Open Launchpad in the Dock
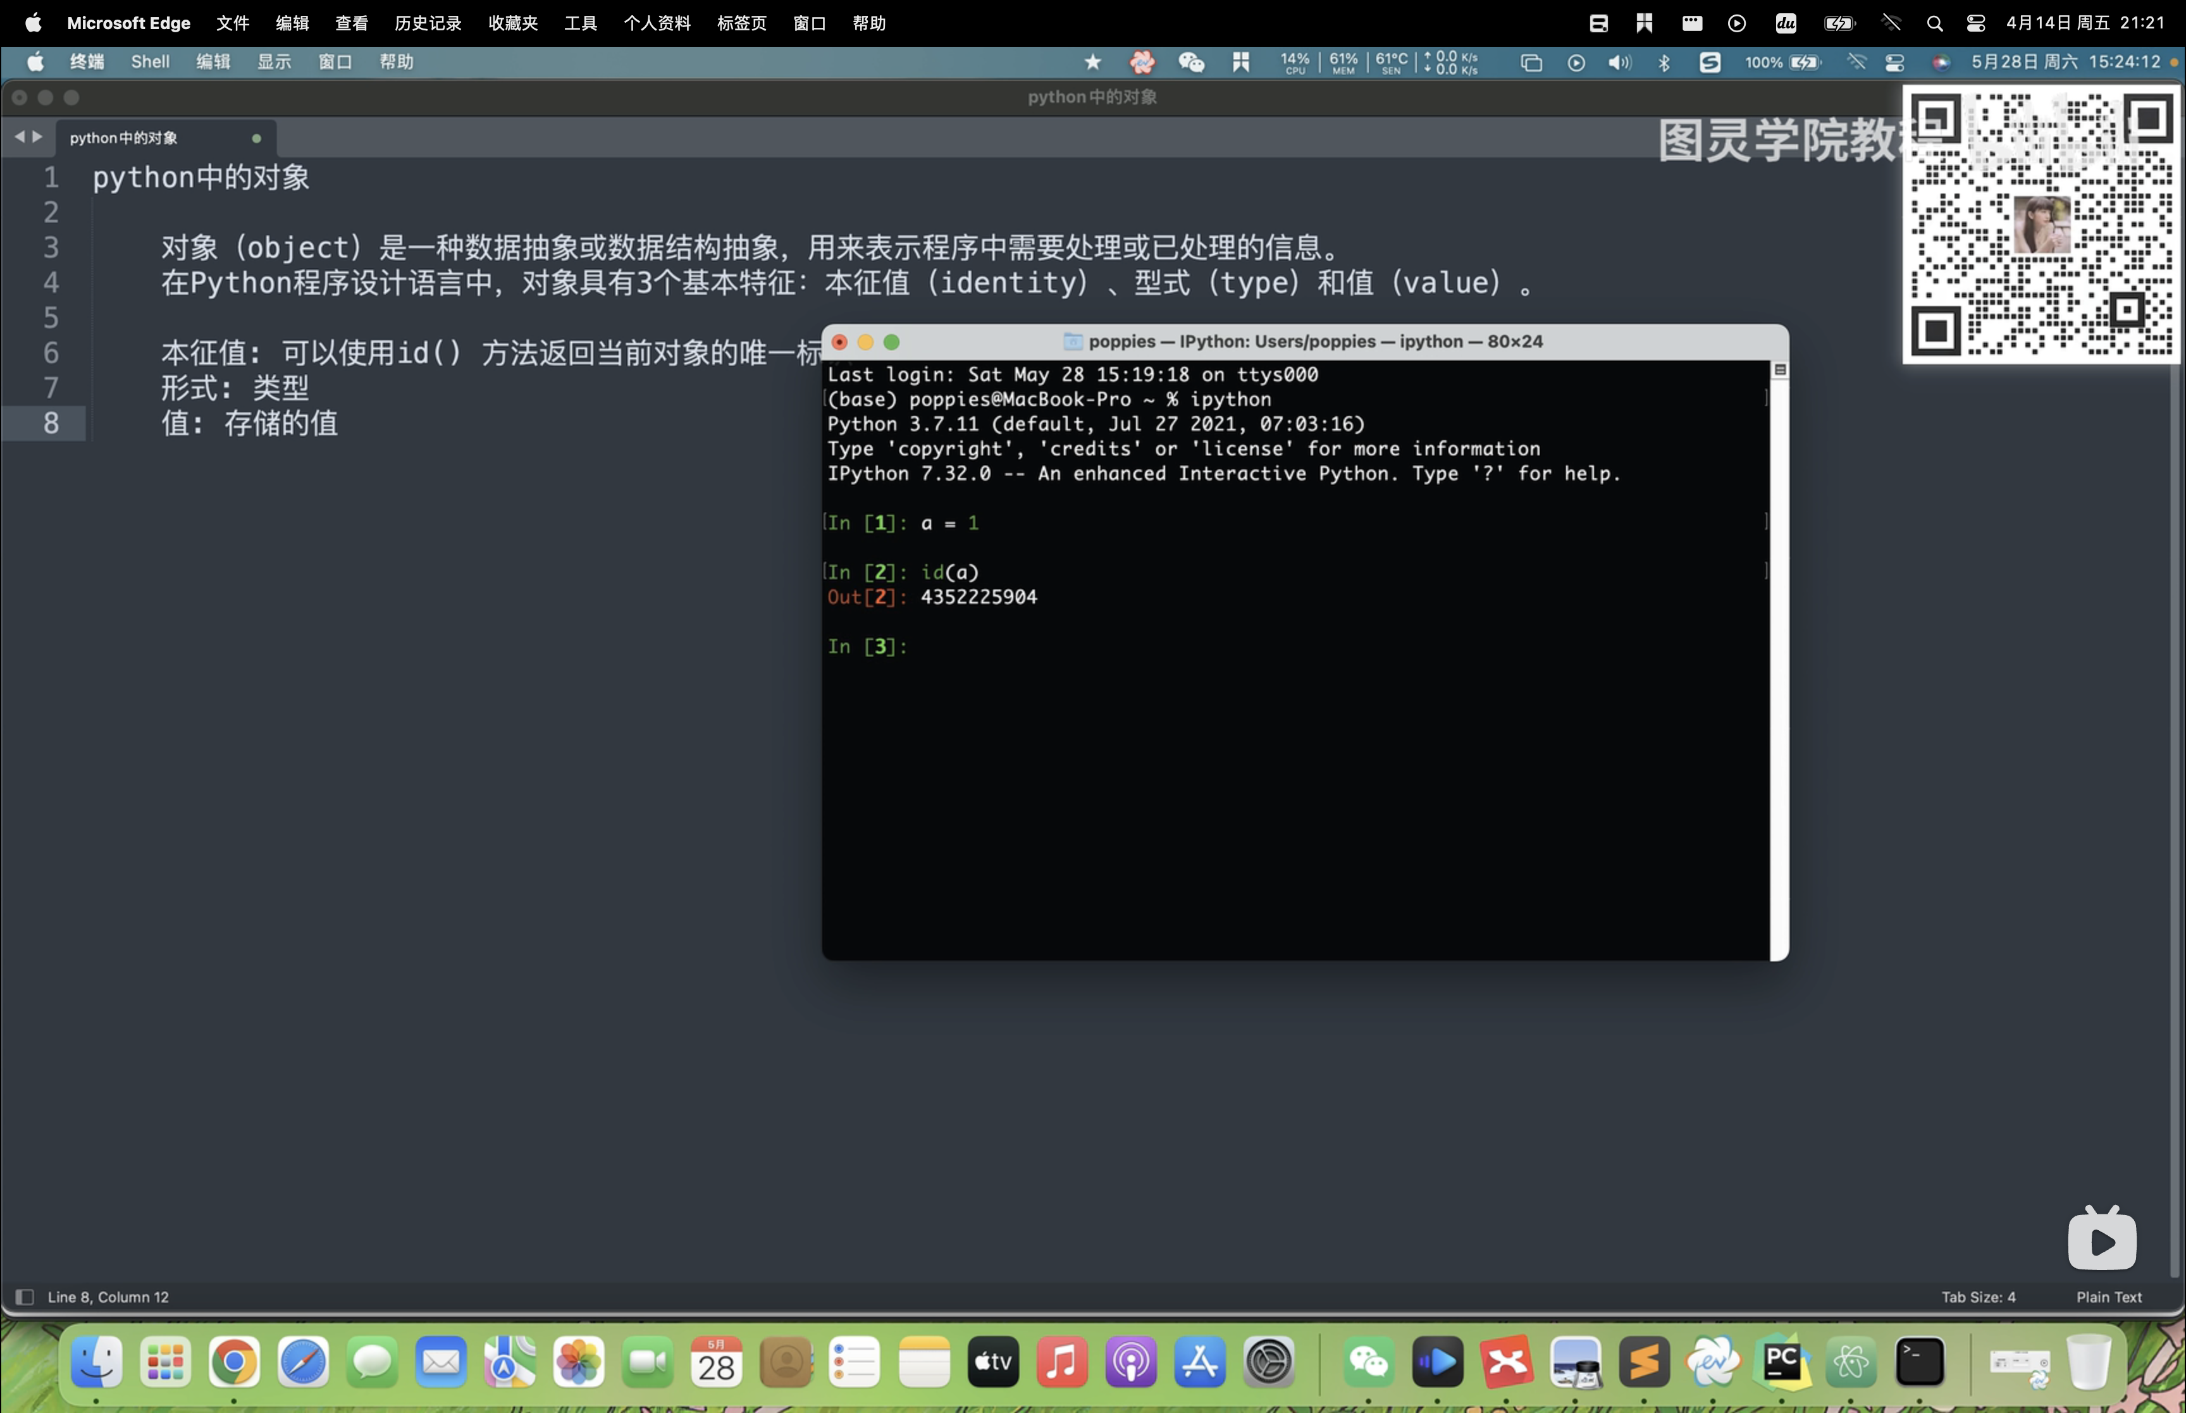Screen dimensions: 2186x1413 (x=165, y=1362)
